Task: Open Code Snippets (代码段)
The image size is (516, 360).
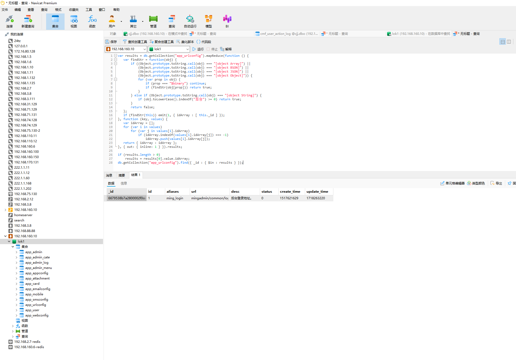Action: coord(204,42)
